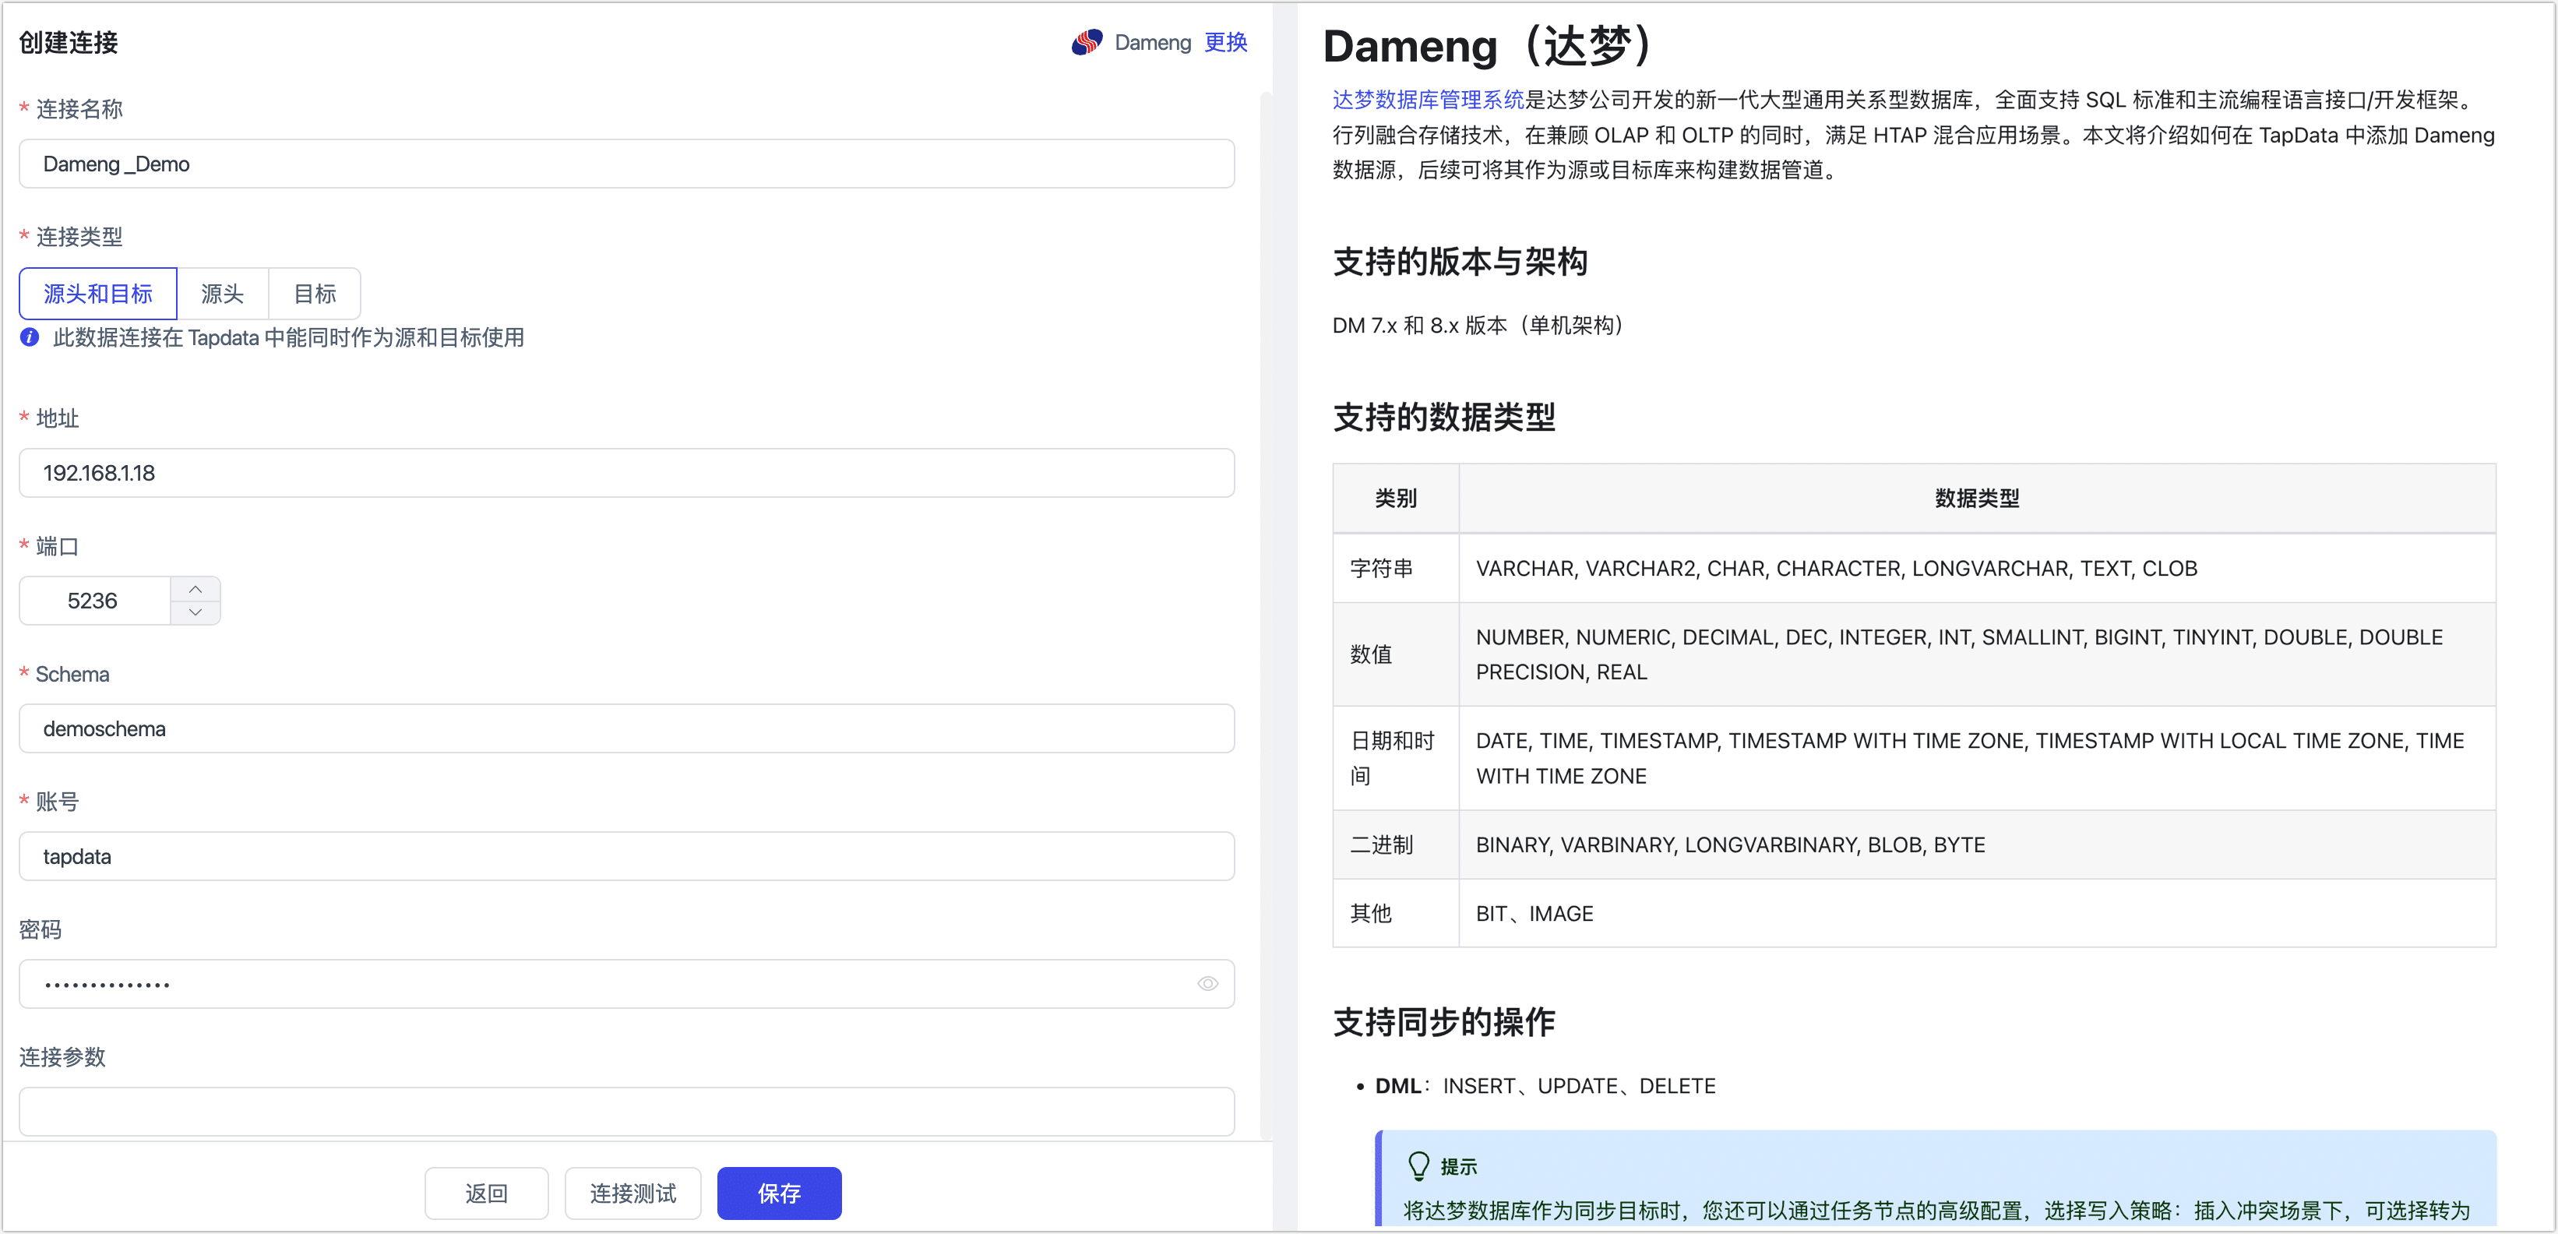Click the 连接名称 input showing Dameng _Demo
The height and width of the screenshot is (1234, 2558).
pyautogui.click(x=625, y=163)
